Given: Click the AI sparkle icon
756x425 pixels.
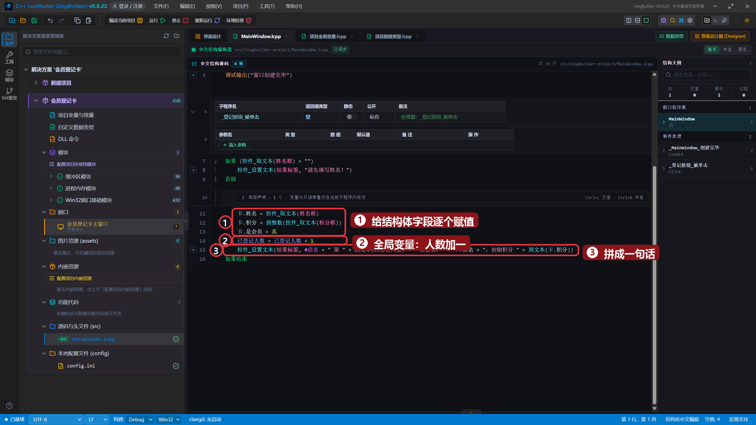Looking at the screenshot, I should click(x=724, y=20).
